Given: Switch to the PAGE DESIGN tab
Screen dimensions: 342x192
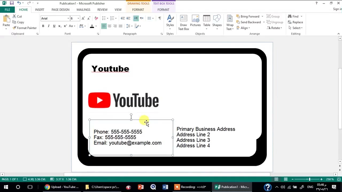Looking at the screenshot, I should click(x=60, y=10).
